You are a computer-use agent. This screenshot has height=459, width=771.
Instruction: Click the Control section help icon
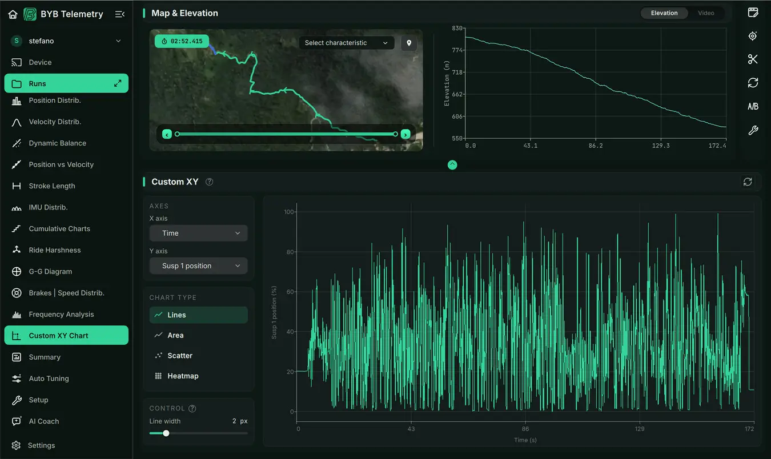coord(192,408)
